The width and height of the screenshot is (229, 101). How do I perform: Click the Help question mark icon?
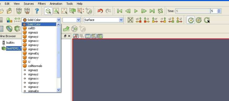click(x=37, y=11)
